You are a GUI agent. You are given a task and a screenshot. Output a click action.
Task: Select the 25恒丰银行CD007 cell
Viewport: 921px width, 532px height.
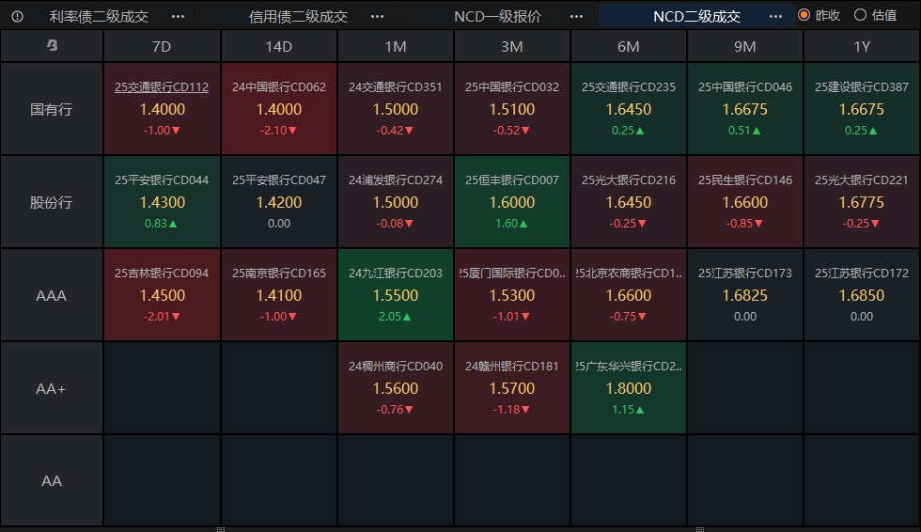(512, 201)
